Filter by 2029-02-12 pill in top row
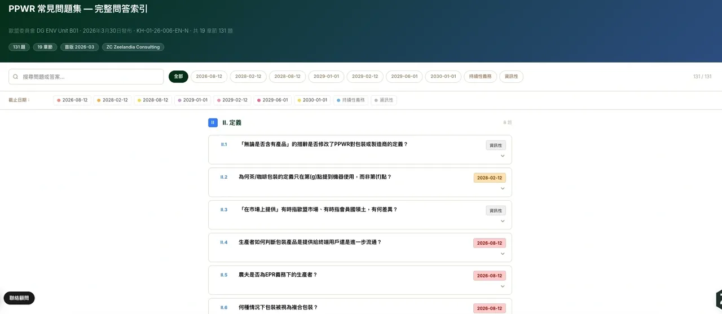 (x=365, y=77)
